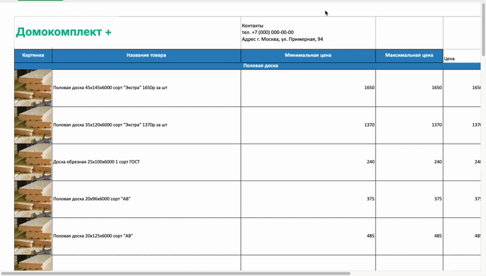
Task: Click the Максимальная цена header cell
Action: point(409,56)
